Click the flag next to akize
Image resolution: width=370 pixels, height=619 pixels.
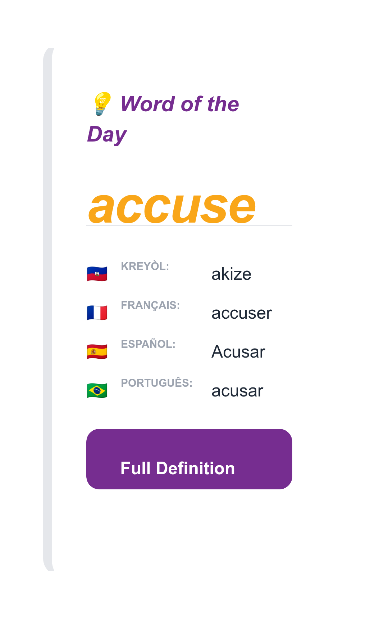point(97,274)
